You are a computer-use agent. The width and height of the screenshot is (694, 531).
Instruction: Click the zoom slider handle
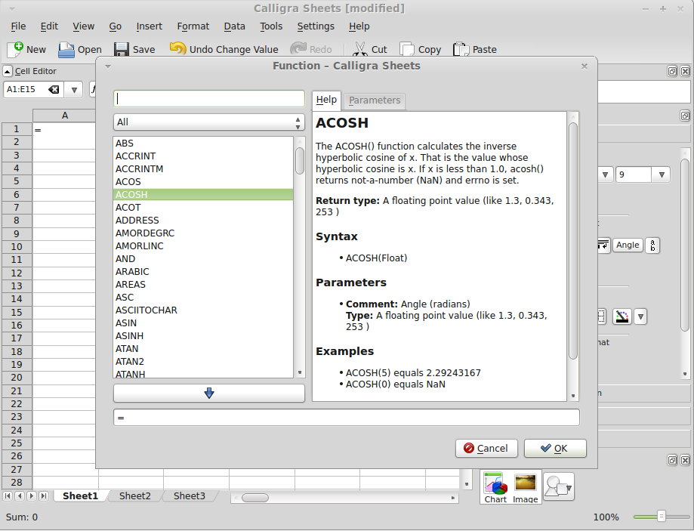pos(662,517)
